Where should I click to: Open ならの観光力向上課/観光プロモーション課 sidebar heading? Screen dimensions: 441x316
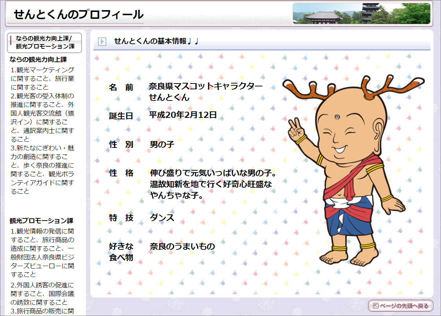pyautogui.click(x=44, y=42)
